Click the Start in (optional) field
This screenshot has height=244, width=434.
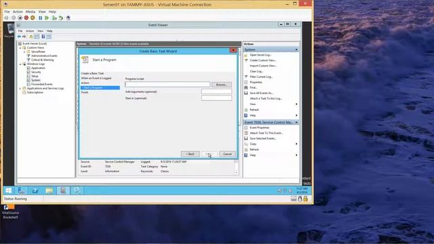[x=216, y=98]
